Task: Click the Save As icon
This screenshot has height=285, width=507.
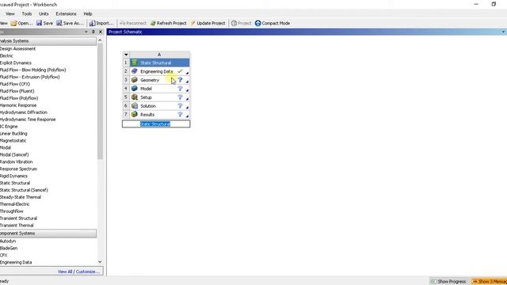Action: pyautogui.click(x=59, y=23)
